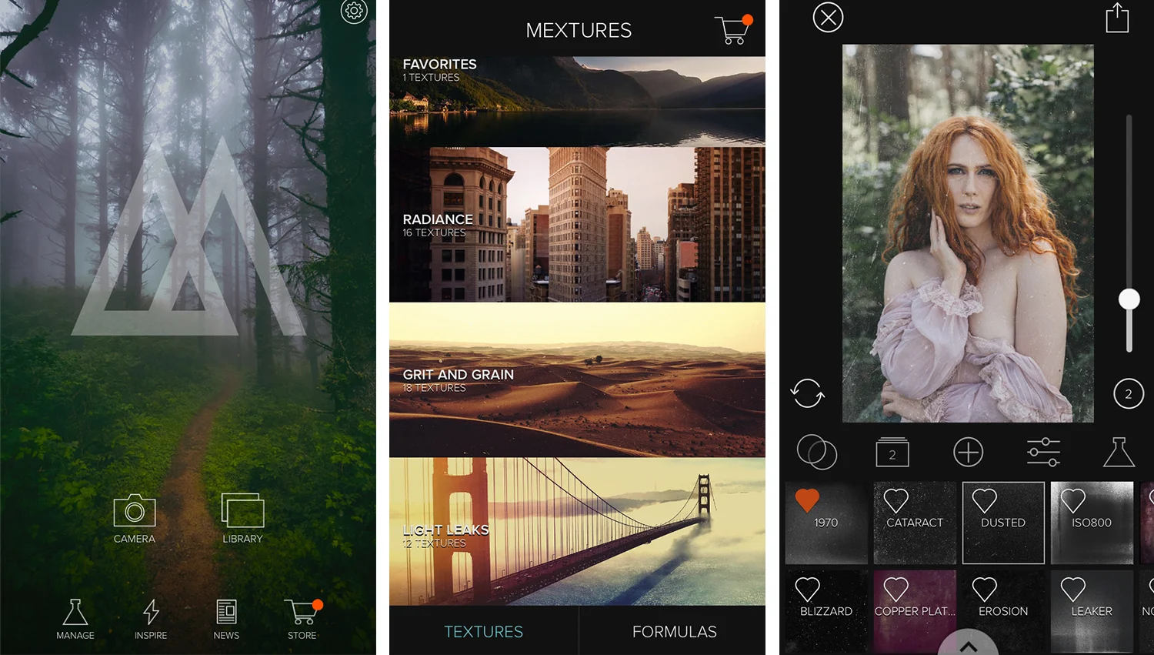Tap the portrait photo preview
This screenshot has width=1154, height=655.
click(968, 233)
